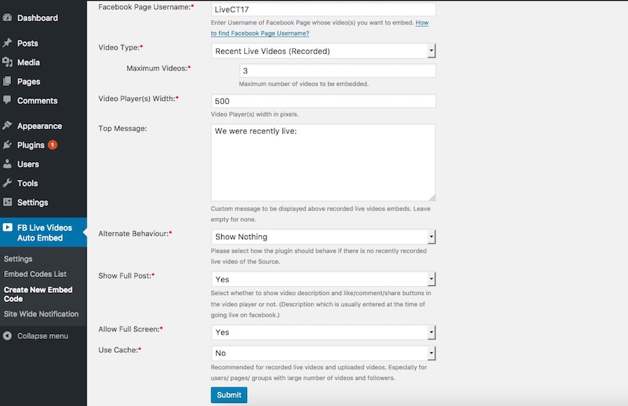Open the Embed Codes List submenu
The width and height of the screenshot is (628, 406).
tap(35, 274)
